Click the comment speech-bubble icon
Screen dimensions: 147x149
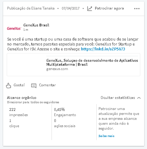[x=34, y=86]
